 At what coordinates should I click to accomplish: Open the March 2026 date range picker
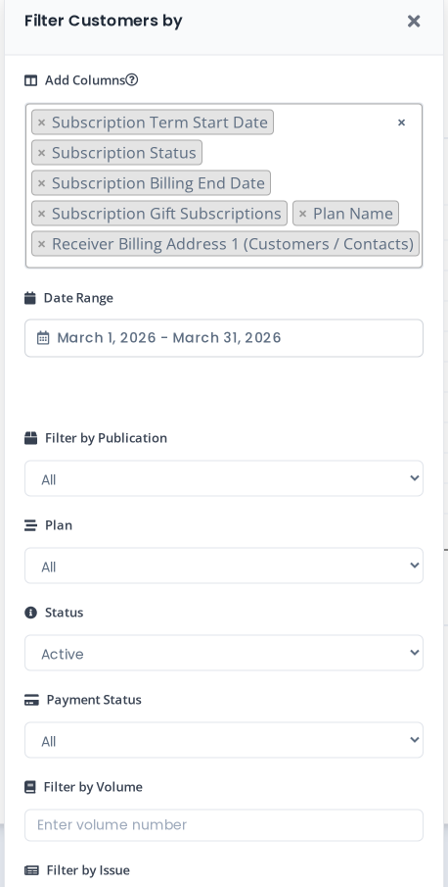click(224, 338)
